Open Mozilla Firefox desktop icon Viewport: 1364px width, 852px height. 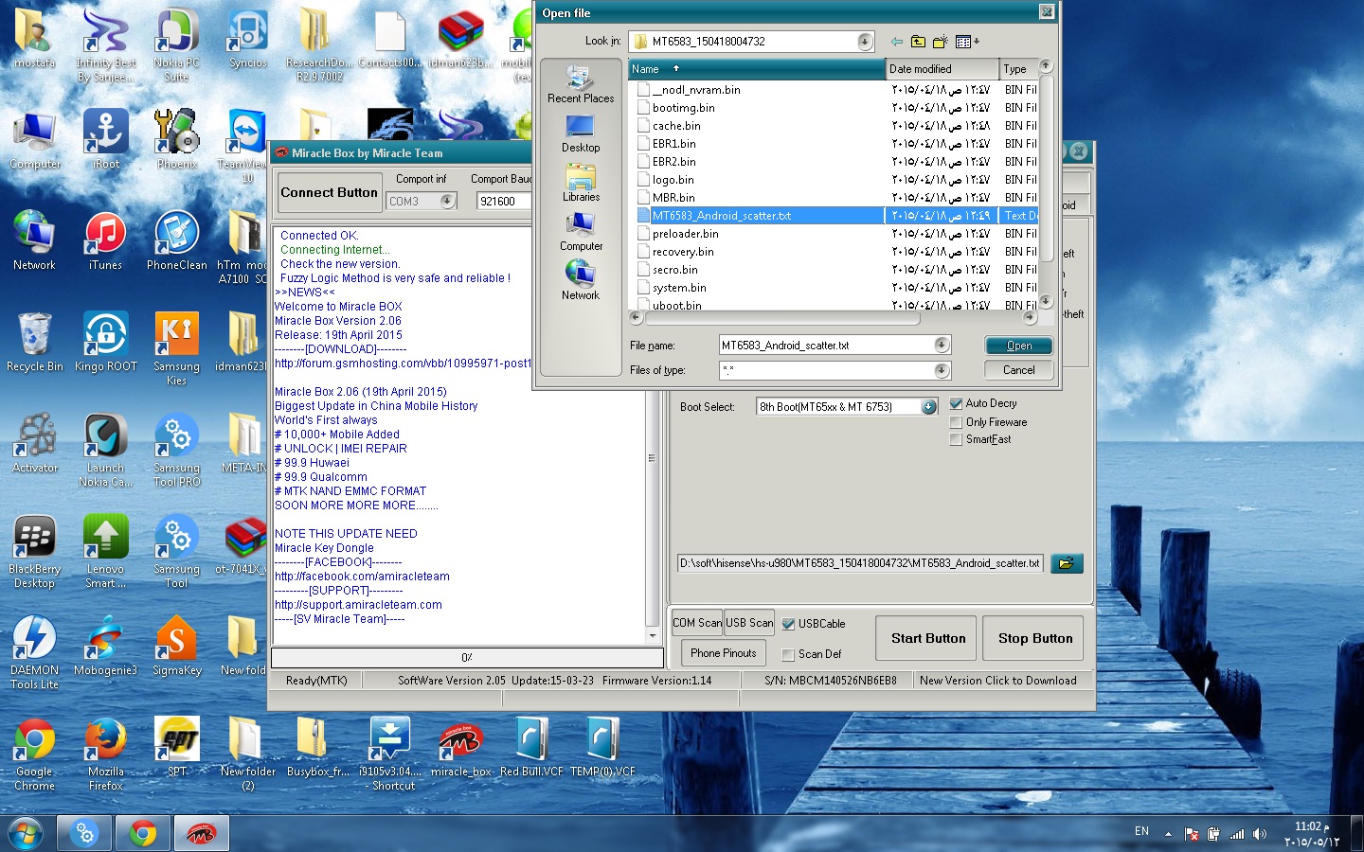click(x=106, y=754)
